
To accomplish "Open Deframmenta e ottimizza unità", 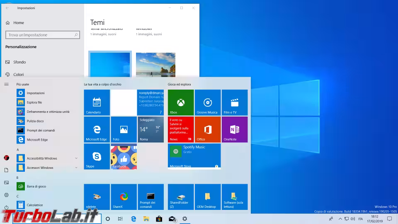I will pyautogui.click(x=47, y=112).
